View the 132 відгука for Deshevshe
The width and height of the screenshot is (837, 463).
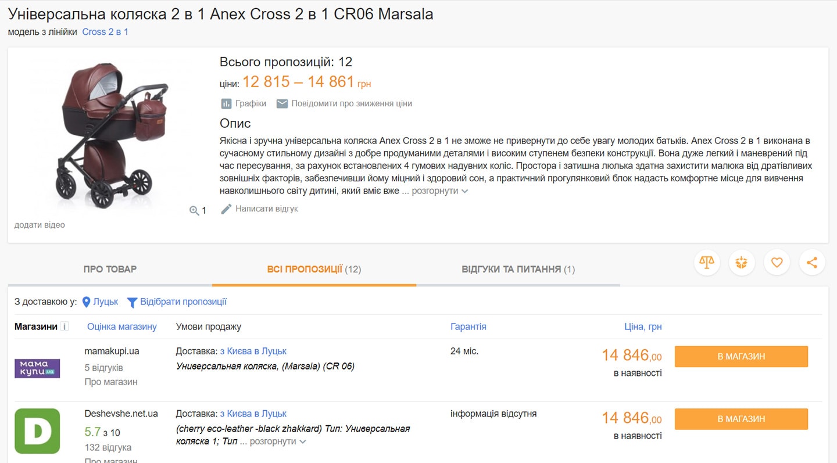click(x=108, y=447)
